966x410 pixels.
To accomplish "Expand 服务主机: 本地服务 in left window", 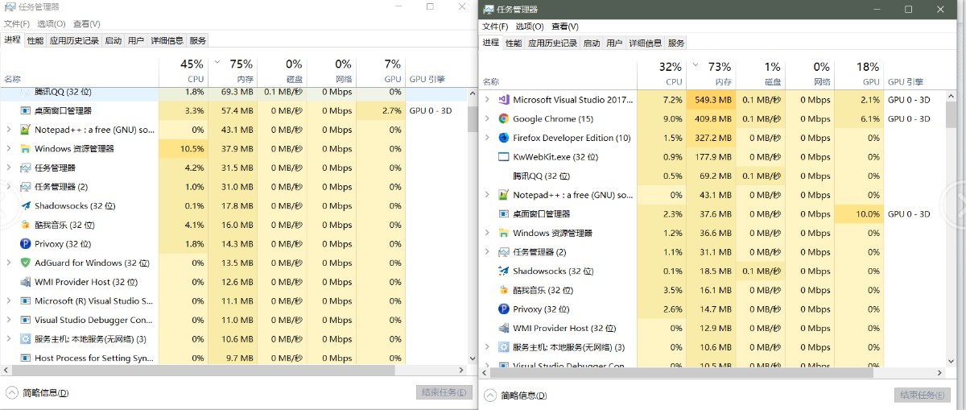I will tap(9, 339).
